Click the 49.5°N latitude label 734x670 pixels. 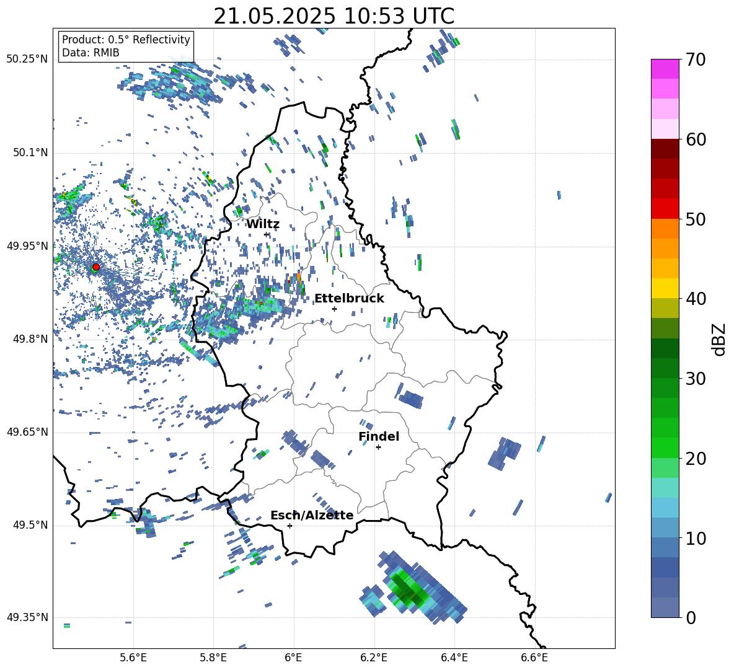pos(30,525)
